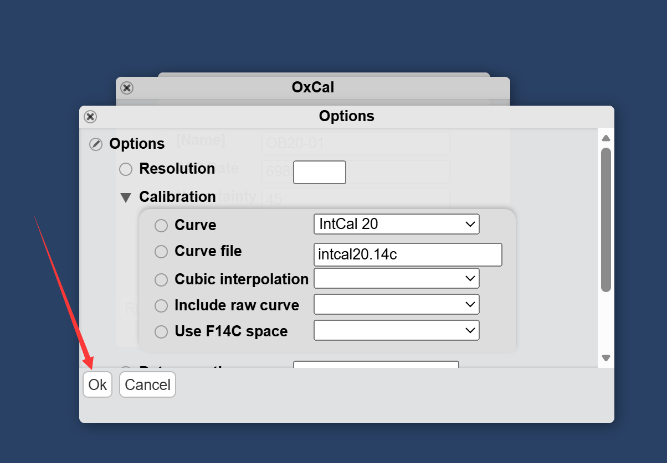
Task: Expand the Include raw curve dropdown
Action: click(x=396, y=304)
